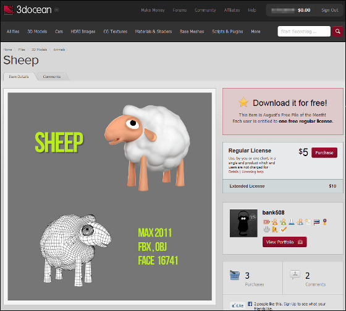This screenshot has width=346, height=311.
Task: Click the Sign Out link
Action: click(330, 10)
